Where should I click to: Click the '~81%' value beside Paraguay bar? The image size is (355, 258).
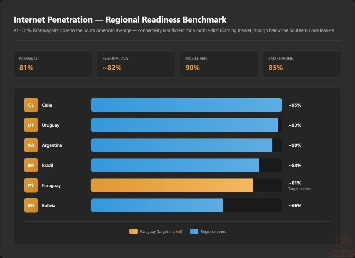pyautogui.click(x=295, y=183)
